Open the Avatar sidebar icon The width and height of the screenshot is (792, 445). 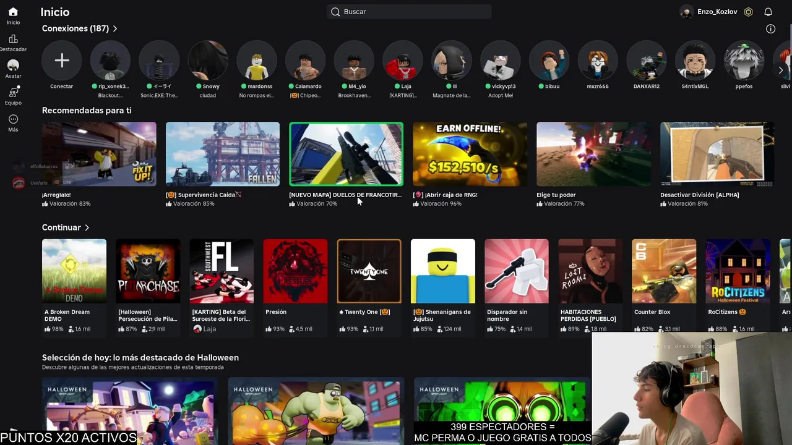13,65
